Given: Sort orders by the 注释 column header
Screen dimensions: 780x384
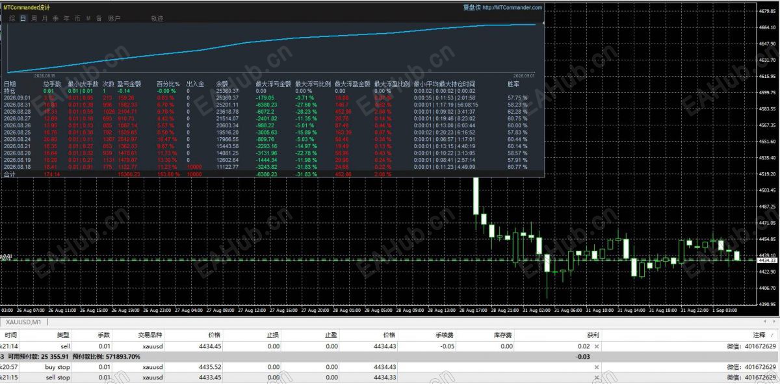Looking at the screenshot, I should coord(760,335).
